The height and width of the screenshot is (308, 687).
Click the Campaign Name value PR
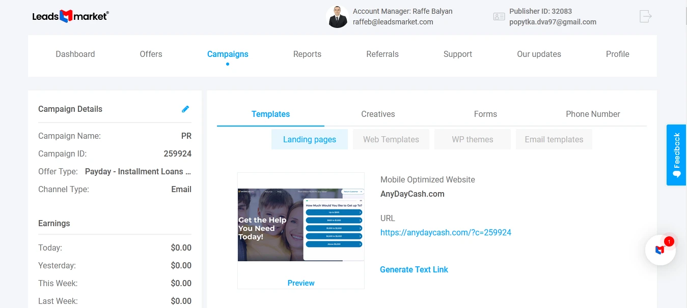pos(186,136)
